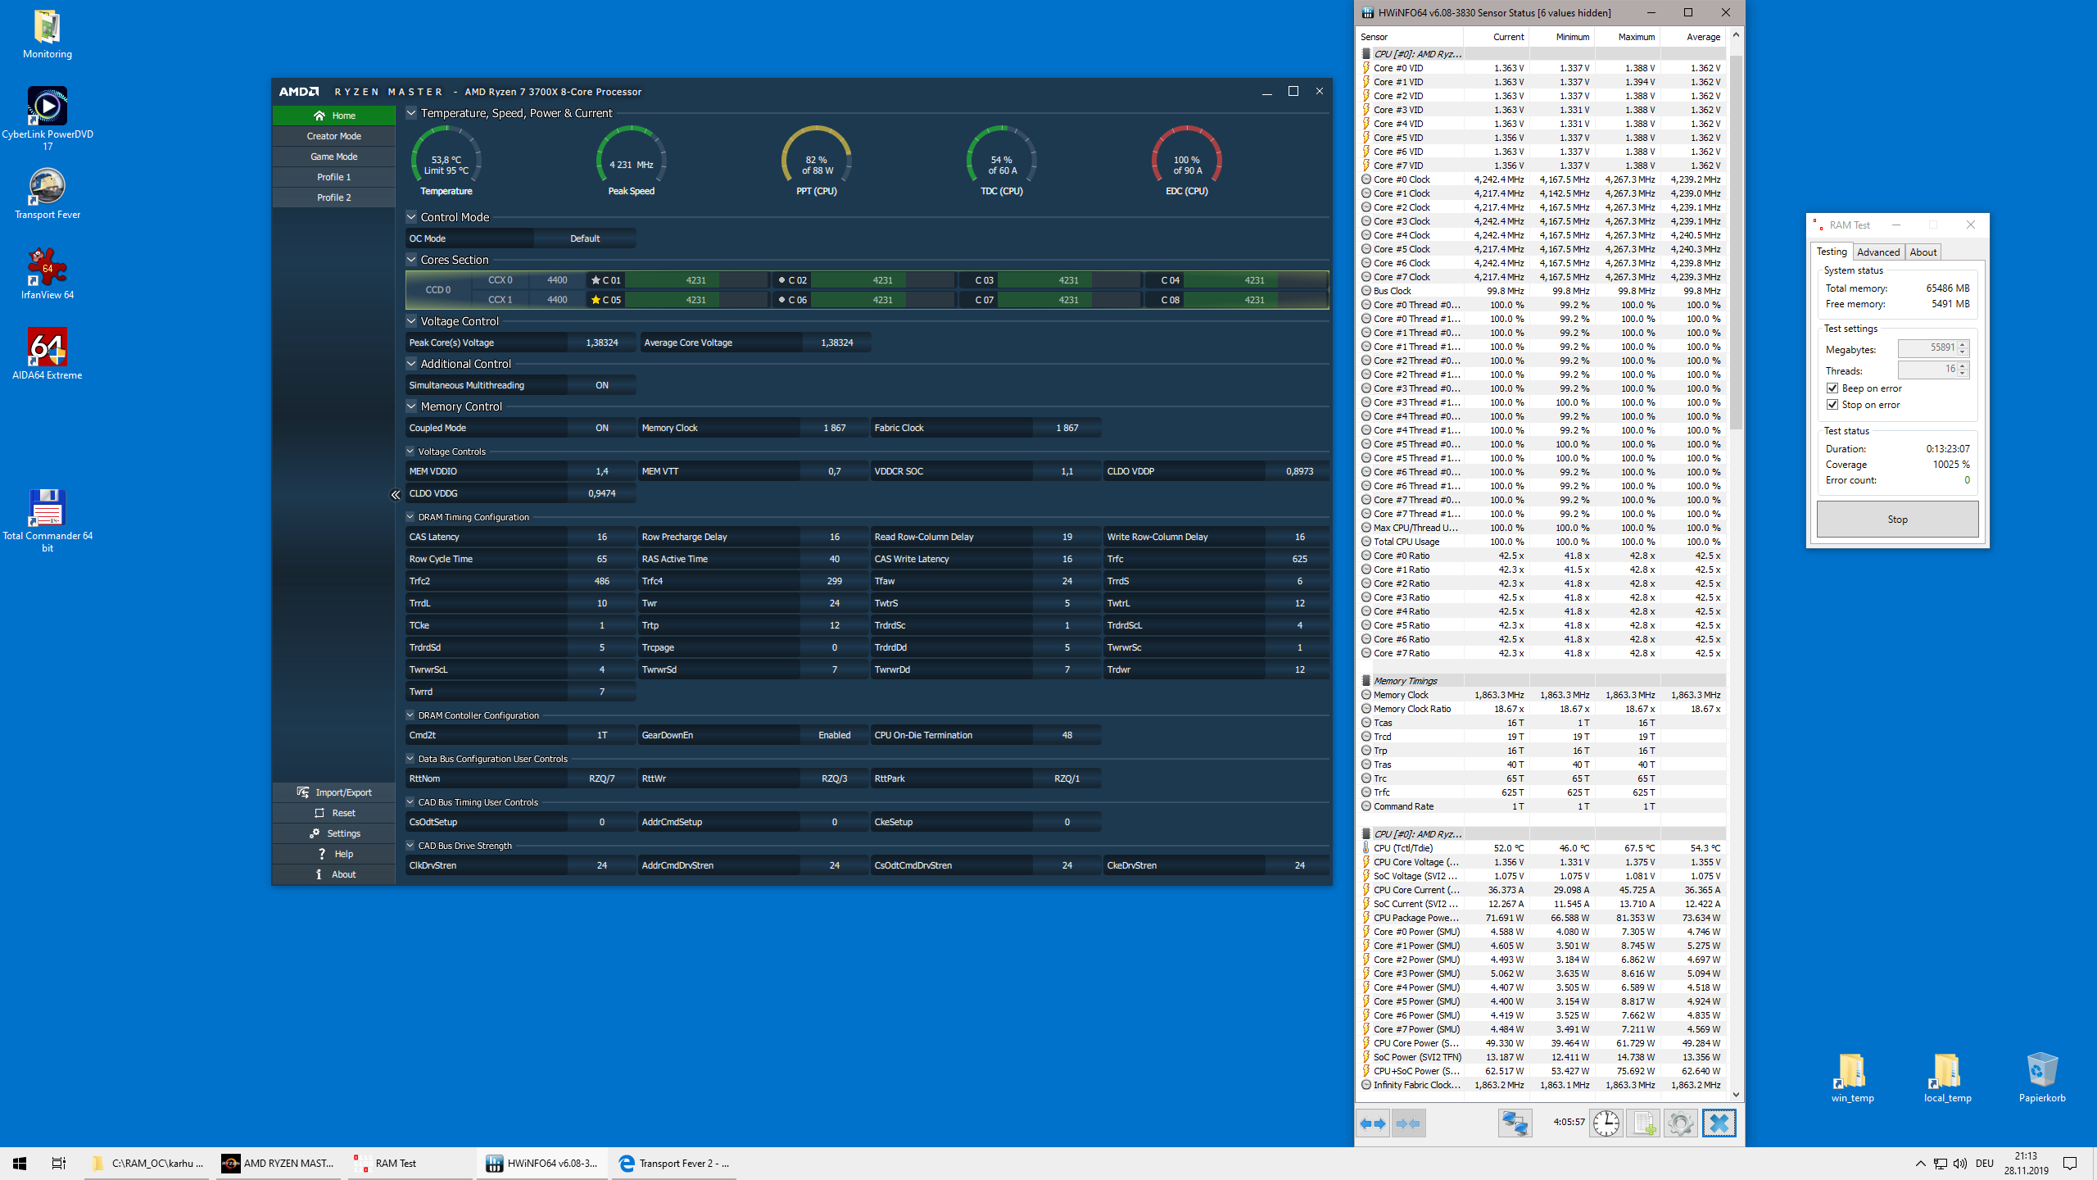This screenshot has width=2097, height=1180.
Task: Collapse the Cores Section expander
Action: 412,260
